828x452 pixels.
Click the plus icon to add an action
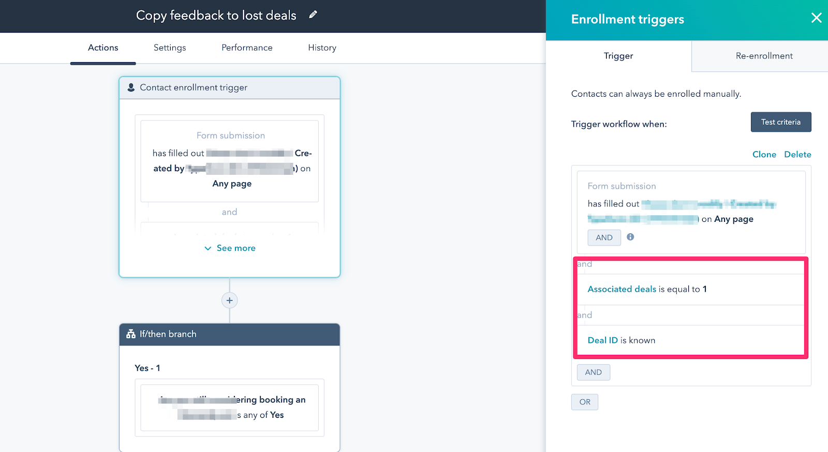[x=230, y=300]
